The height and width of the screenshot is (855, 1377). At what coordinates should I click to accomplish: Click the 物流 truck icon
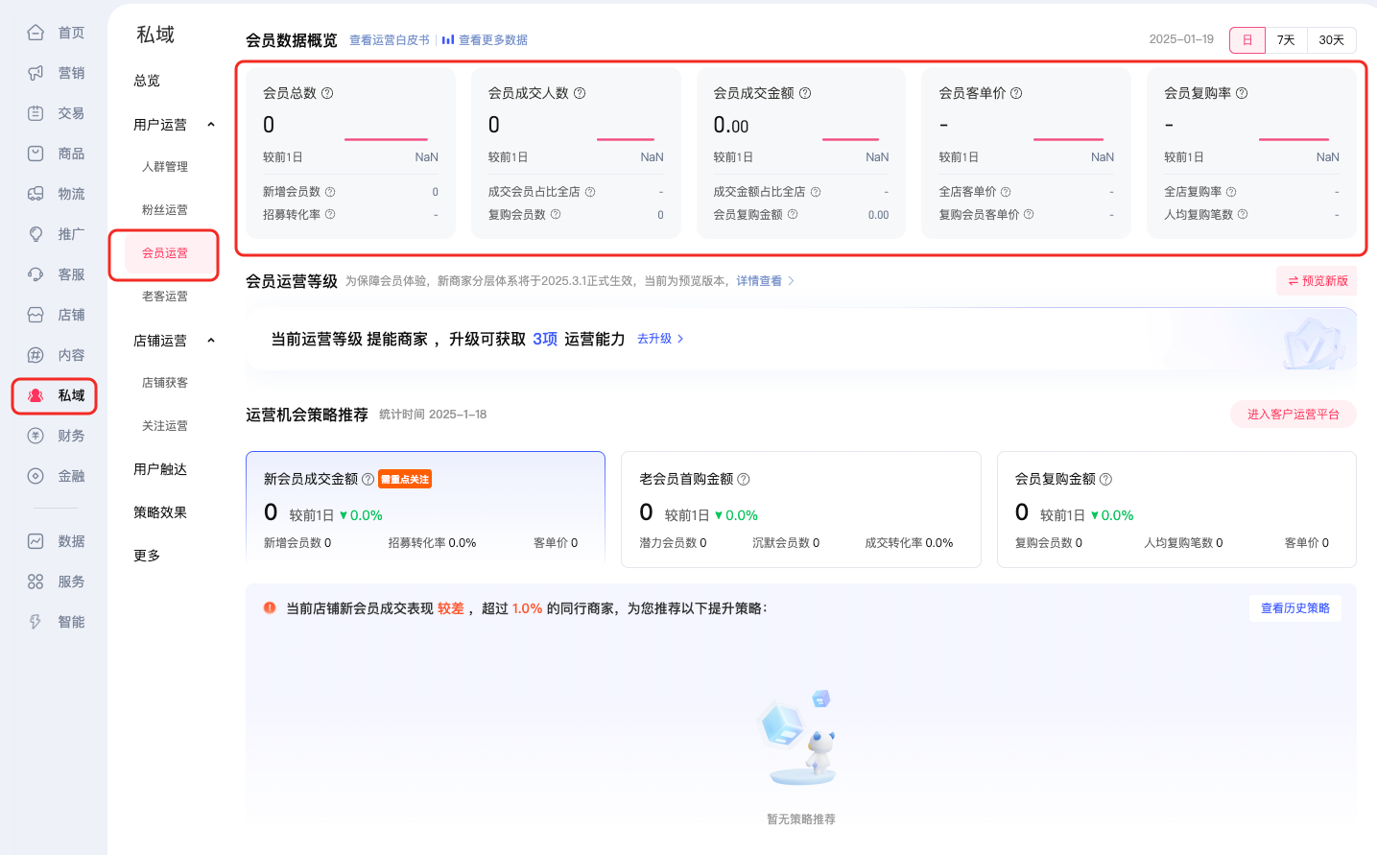[36, 194]
